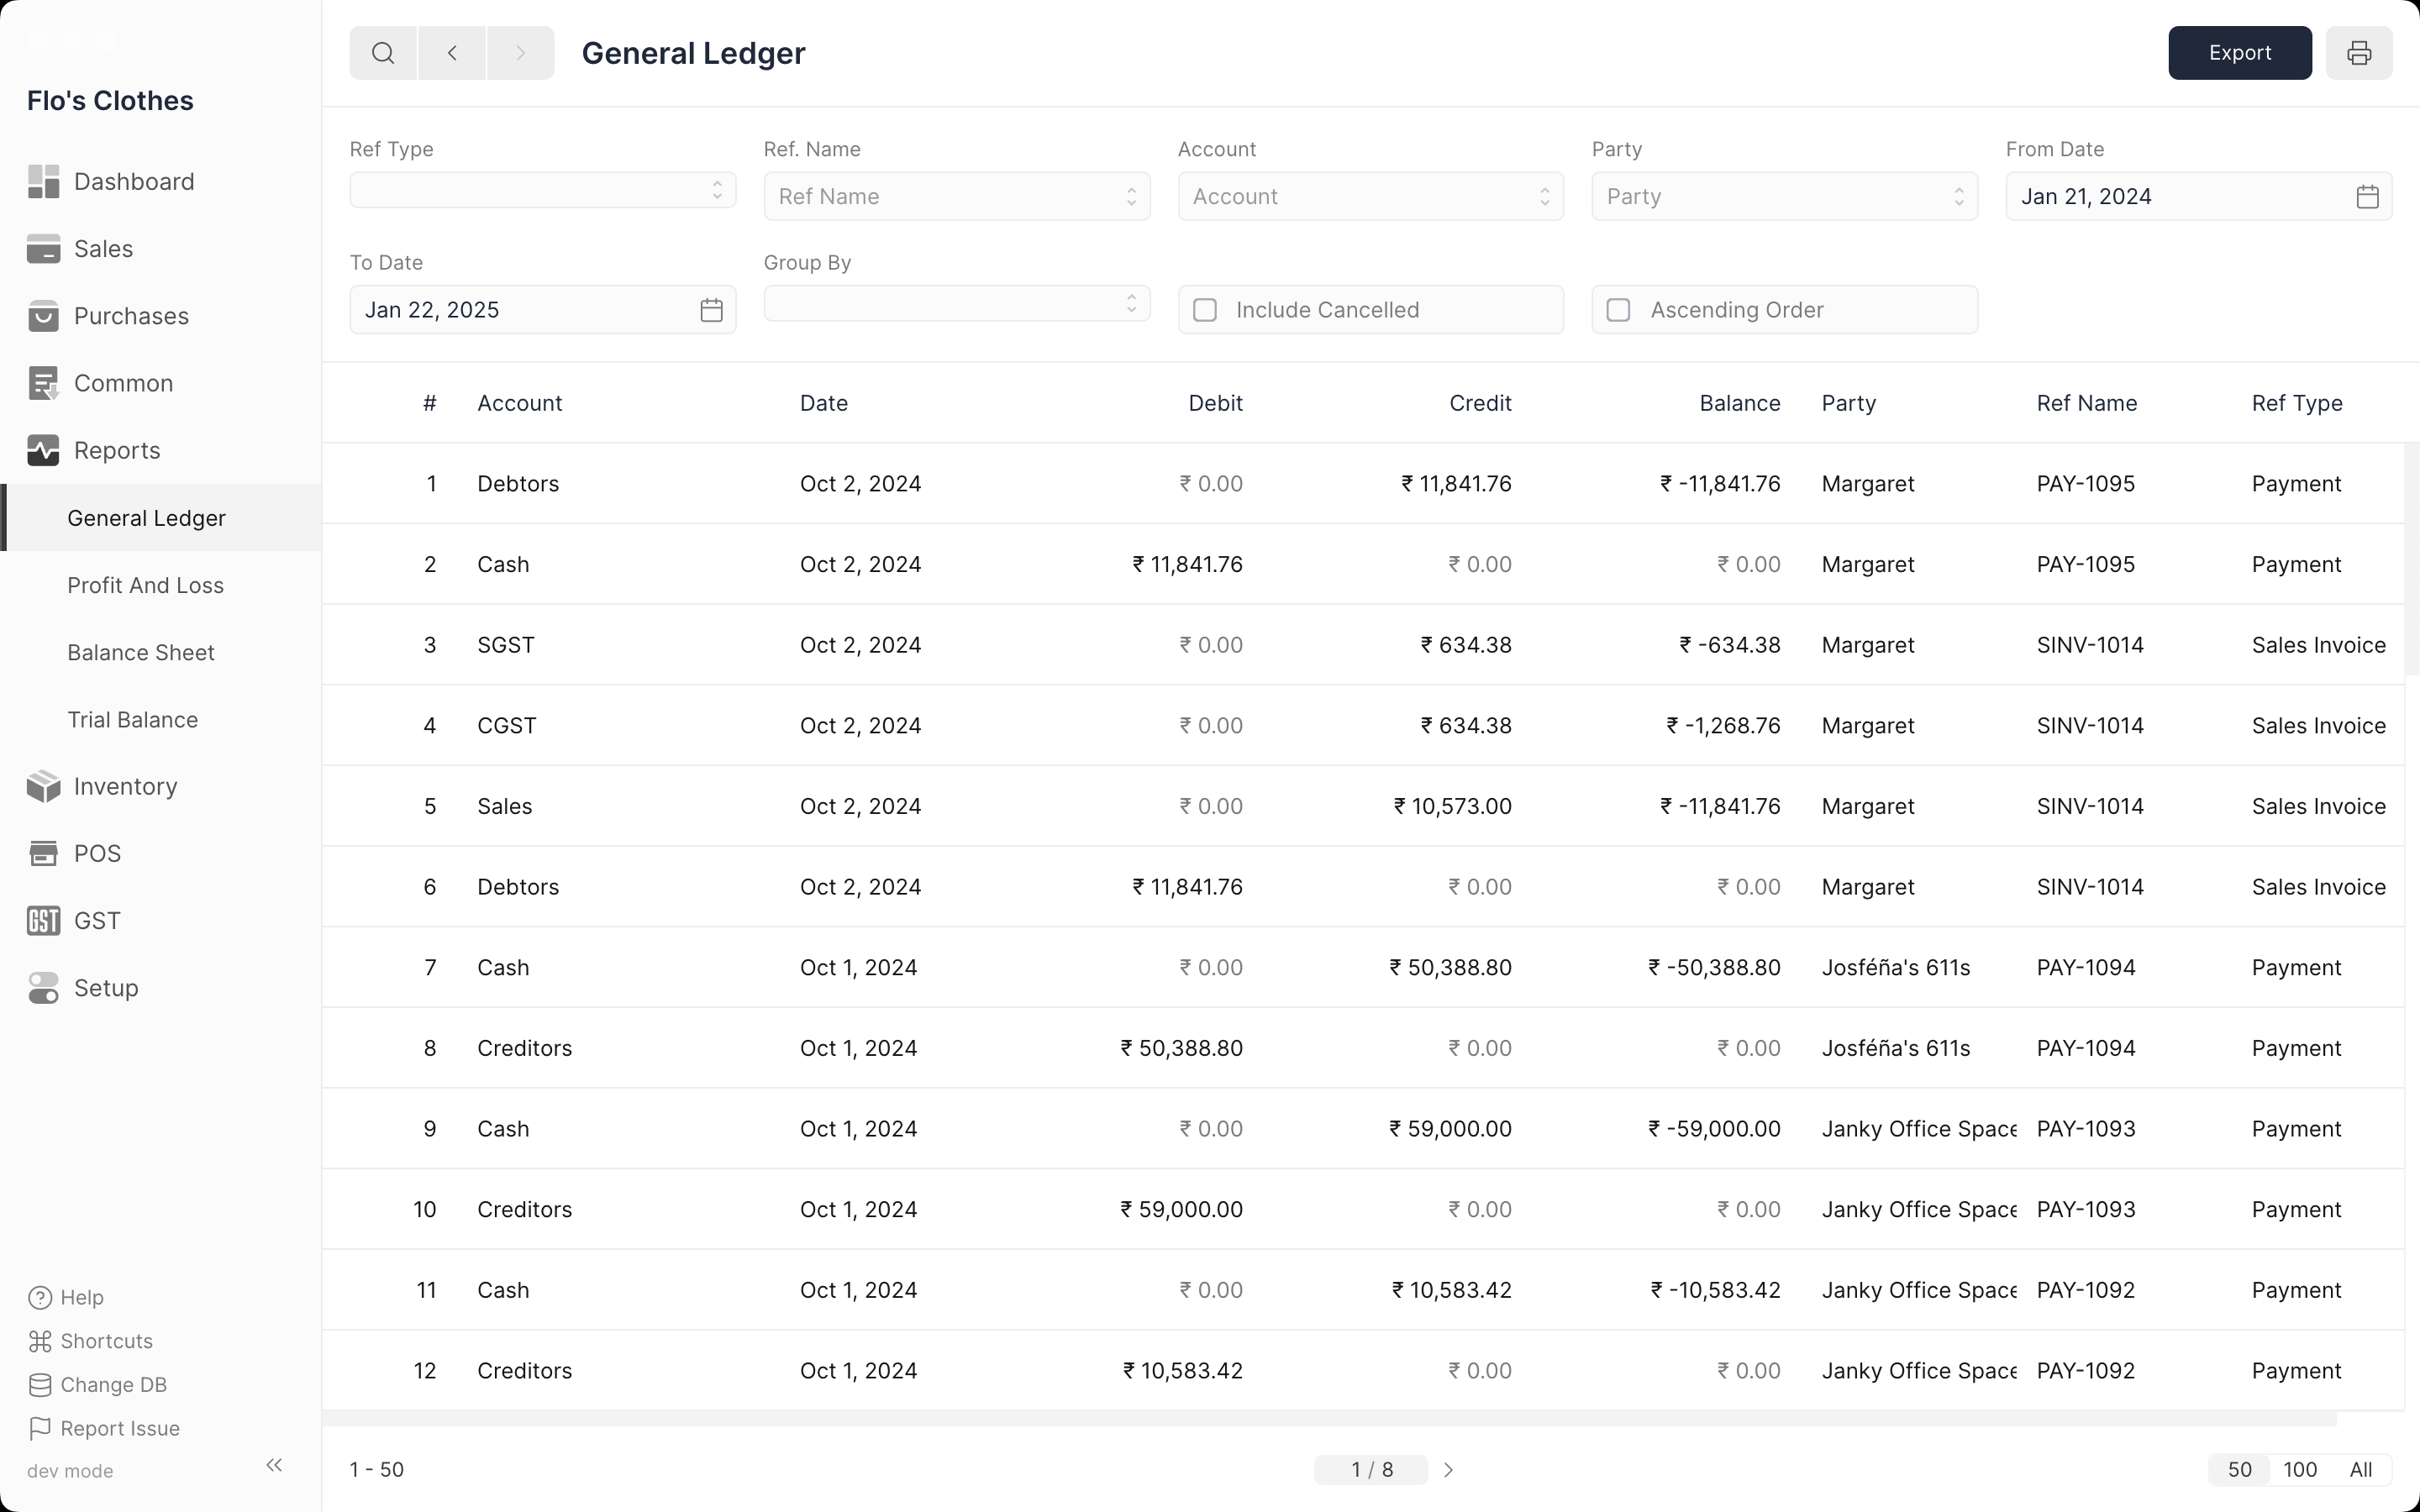
Task: Switch to Profit And Loss report
Action: (x=145, y=585)
